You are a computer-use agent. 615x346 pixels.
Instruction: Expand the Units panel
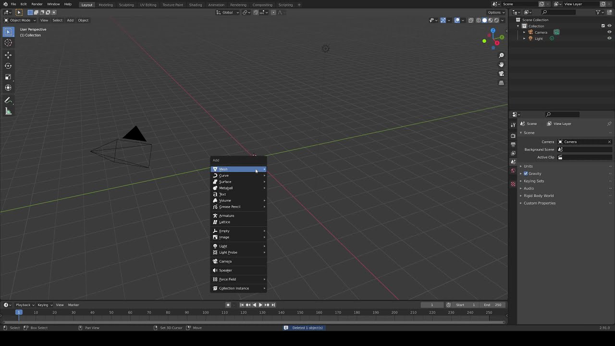point(528,166)
